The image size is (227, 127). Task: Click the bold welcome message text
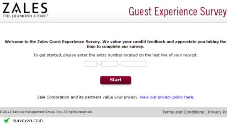pos(115,44)
